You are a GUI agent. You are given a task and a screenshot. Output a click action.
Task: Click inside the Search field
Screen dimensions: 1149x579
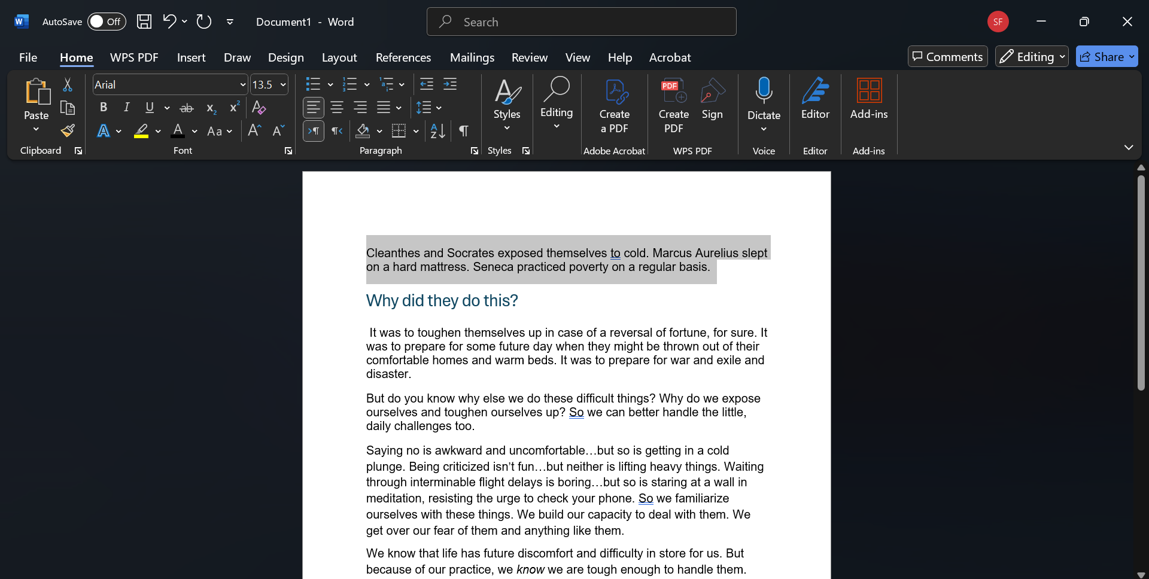pos(581,22)
